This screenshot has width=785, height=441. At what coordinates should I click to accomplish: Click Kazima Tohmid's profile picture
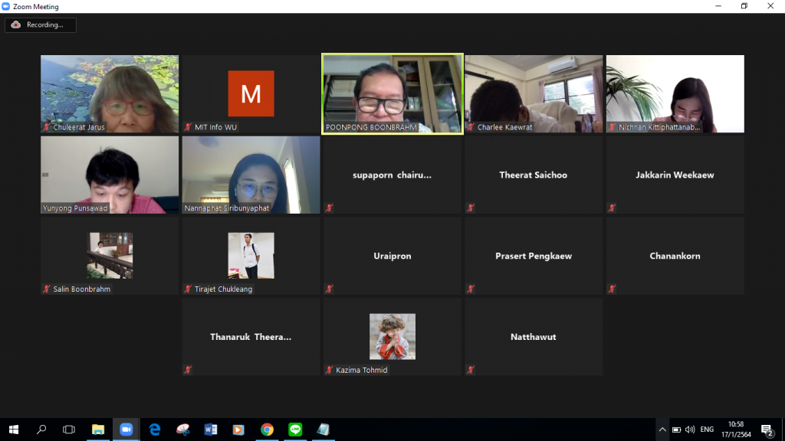(392, 336)
